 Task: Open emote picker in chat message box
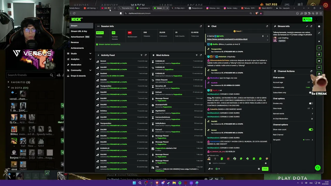click(266, 163)
